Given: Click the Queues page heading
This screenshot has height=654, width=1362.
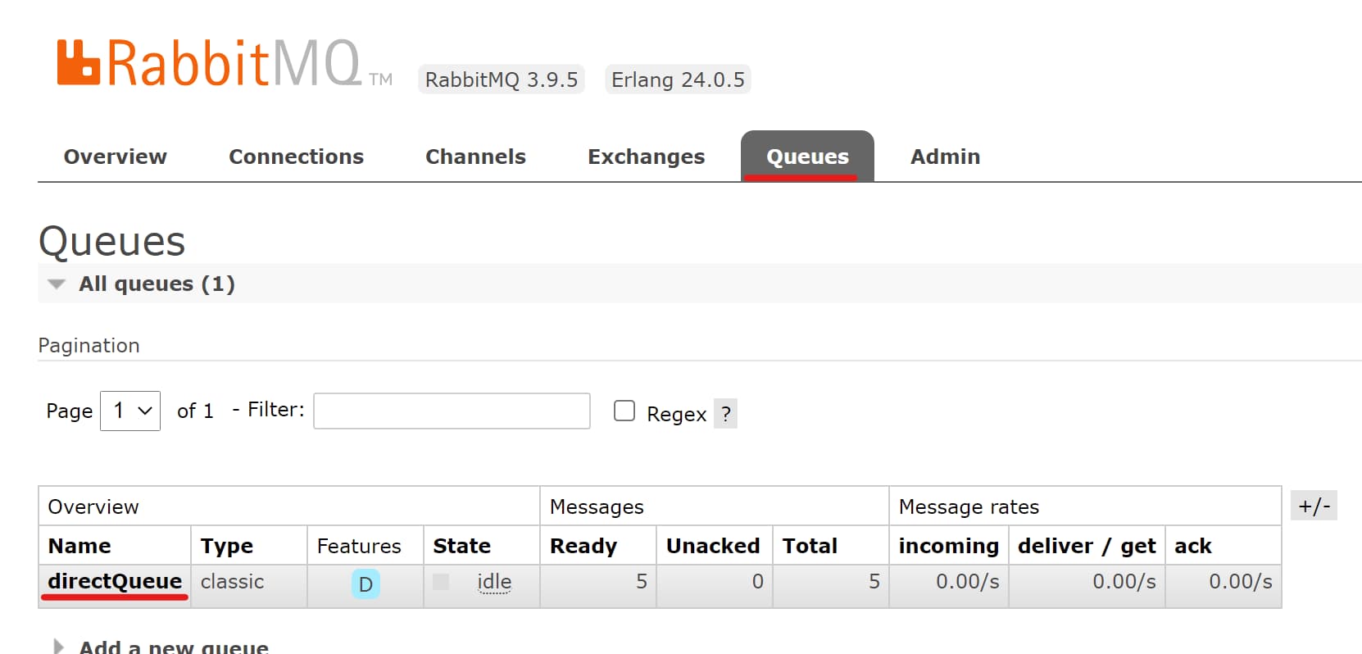Looking at the screenshot, I should (x=112, y=241).
